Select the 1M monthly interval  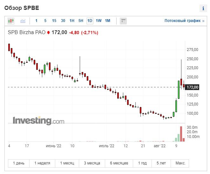[108, 21]
